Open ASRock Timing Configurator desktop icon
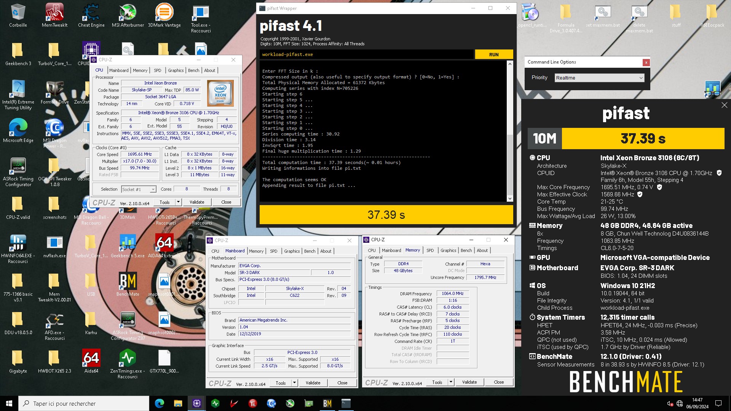731x411 pixels. click(18, 172)
